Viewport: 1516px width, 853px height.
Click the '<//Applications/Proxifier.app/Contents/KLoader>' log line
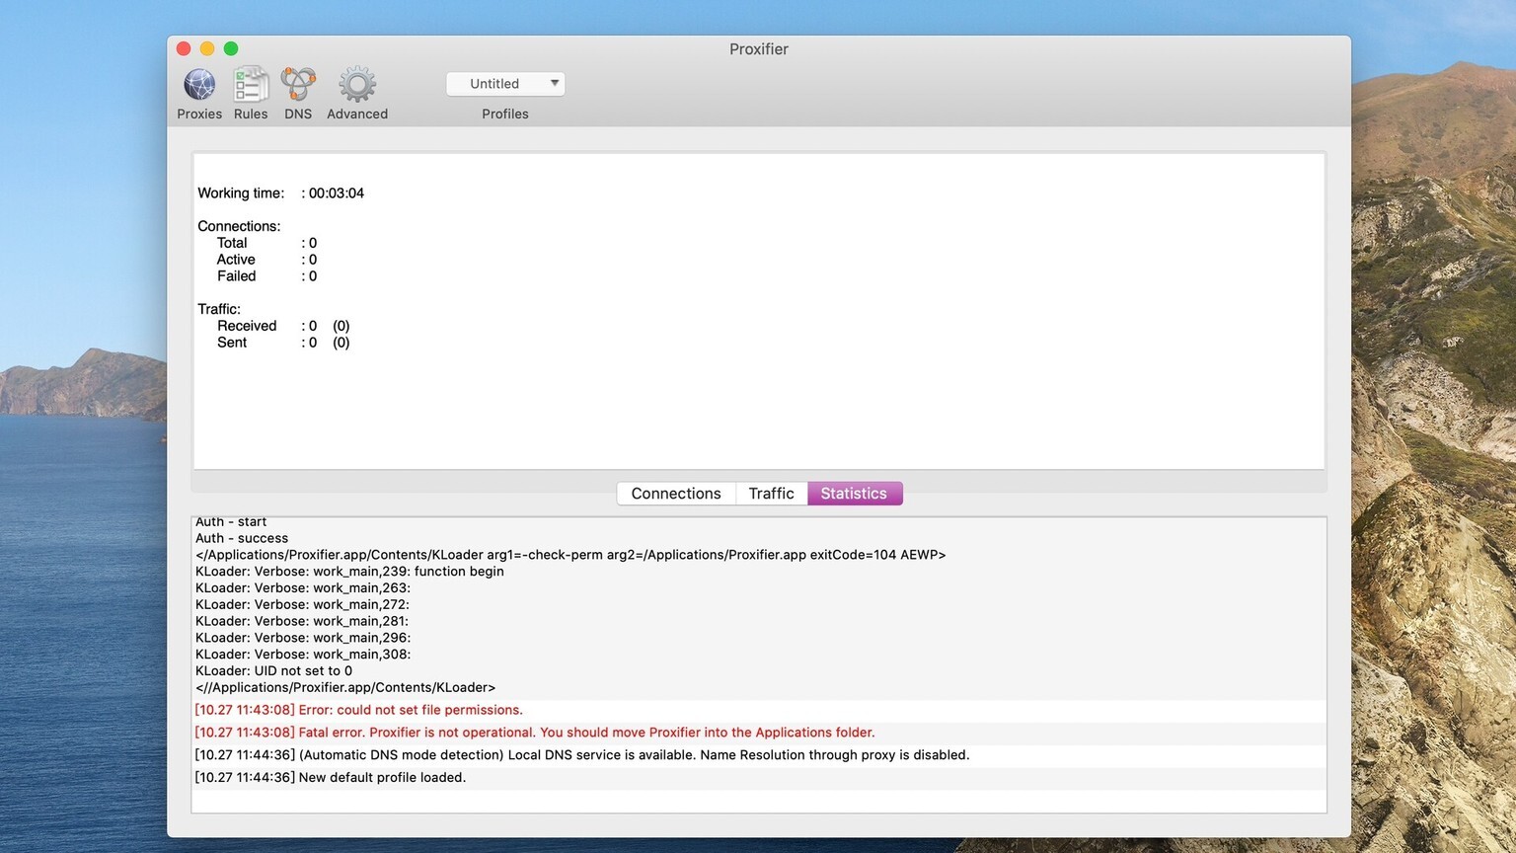[x=345, y=688]
